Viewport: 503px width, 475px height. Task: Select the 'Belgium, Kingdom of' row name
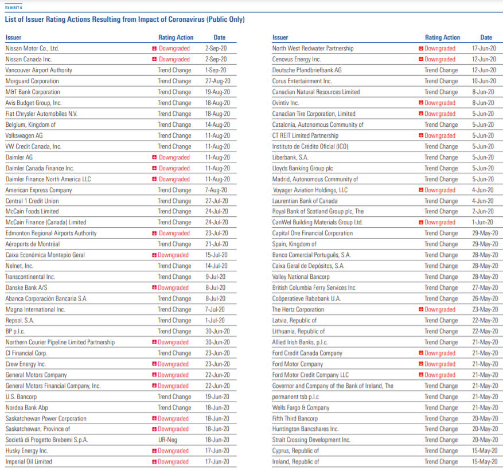(x=30, y=125)
